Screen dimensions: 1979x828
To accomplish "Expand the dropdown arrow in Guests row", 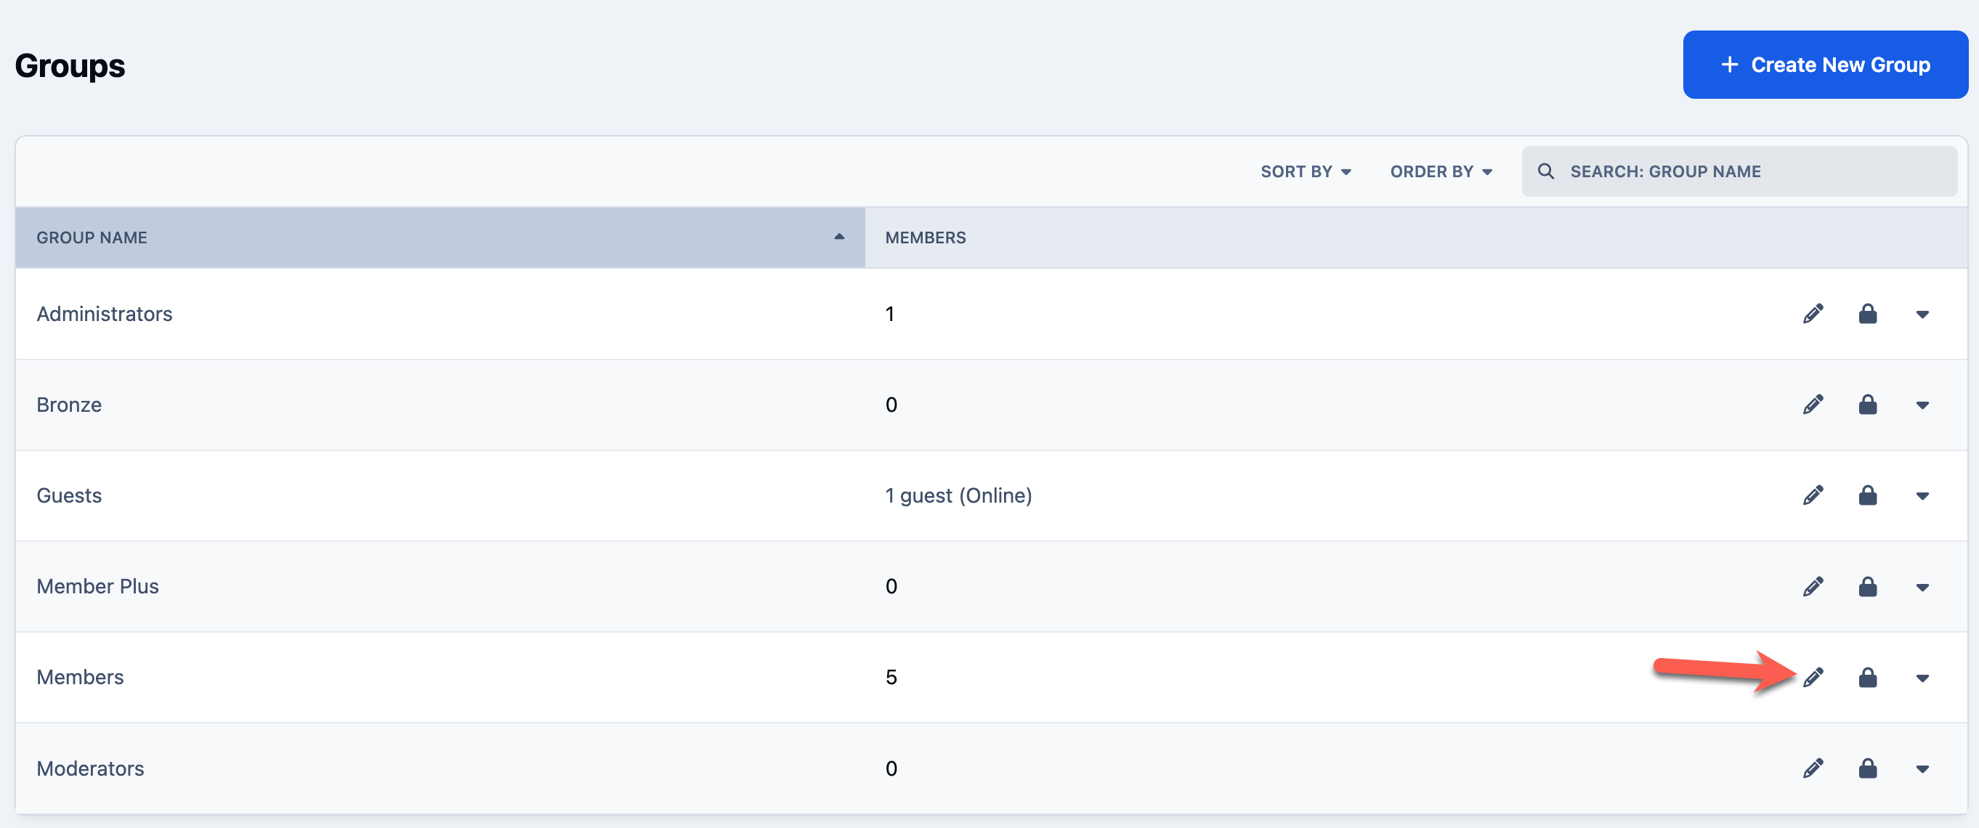I will click(1922, 496).
